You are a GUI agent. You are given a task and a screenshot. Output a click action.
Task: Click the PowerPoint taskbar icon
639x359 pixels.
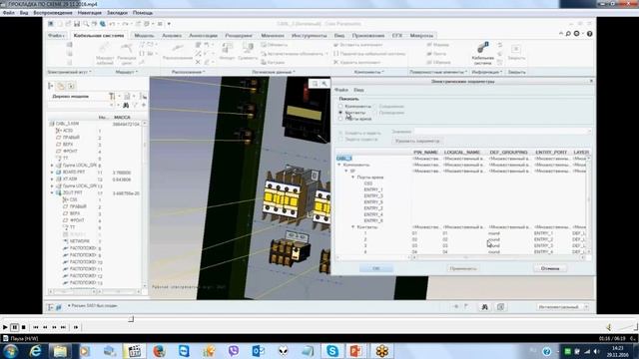pos(356,351)
